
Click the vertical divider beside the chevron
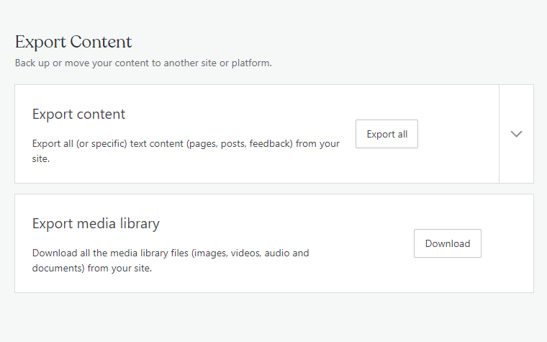click(x=499, y=134)
